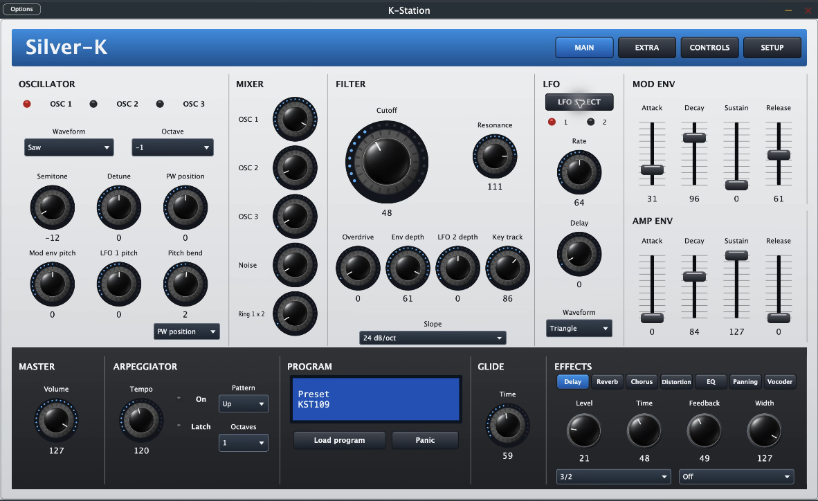The image size is (818, 501).
Task: Click the oscillator Semitone knob
Action: (x=52, y=208)
